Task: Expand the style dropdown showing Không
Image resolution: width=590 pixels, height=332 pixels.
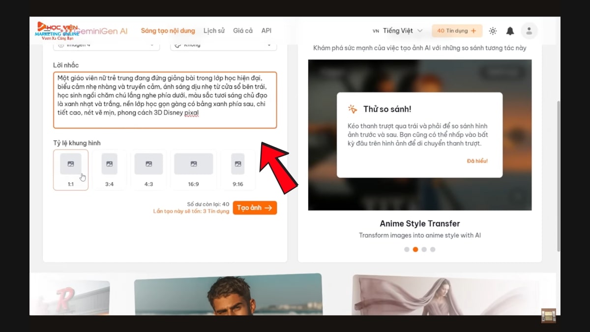Action: pyautogui.click(x=223, y=45)
